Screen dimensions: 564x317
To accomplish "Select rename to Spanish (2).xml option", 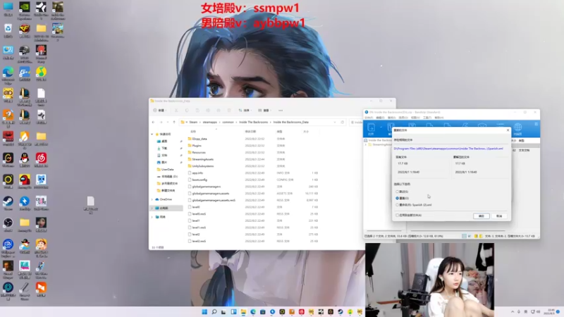I will click(x=414, y=205).
